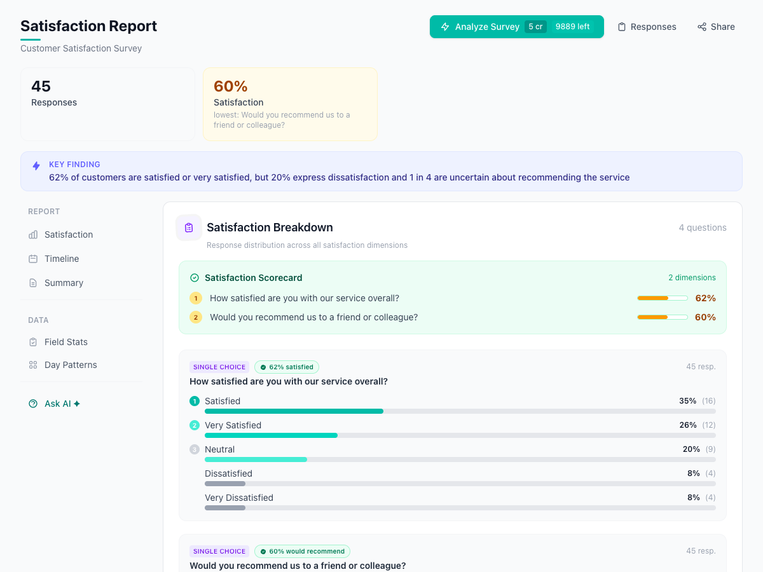Click the lightning icon on Analyze Survey

[445, 27]
